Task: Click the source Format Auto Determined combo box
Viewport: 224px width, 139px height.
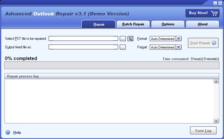Action: click(x=166, y=39)
